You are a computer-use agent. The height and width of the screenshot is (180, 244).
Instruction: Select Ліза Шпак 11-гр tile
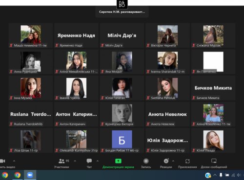tap(31, 141)
